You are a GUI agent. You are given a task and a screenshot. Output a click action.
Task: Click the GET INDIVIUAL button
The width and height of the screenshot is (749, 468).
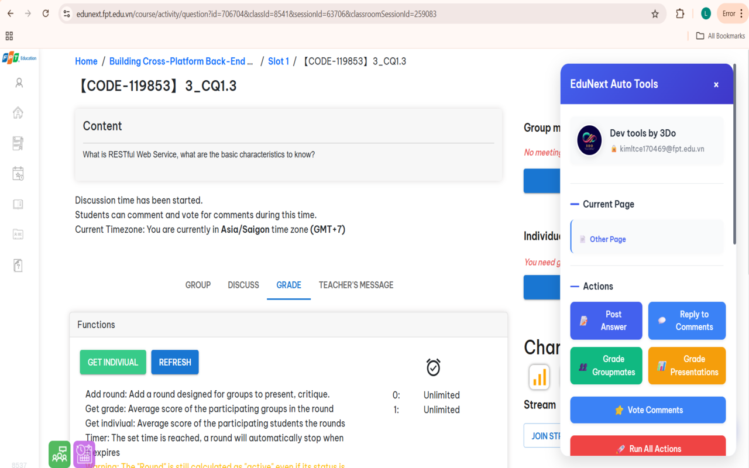112,362
